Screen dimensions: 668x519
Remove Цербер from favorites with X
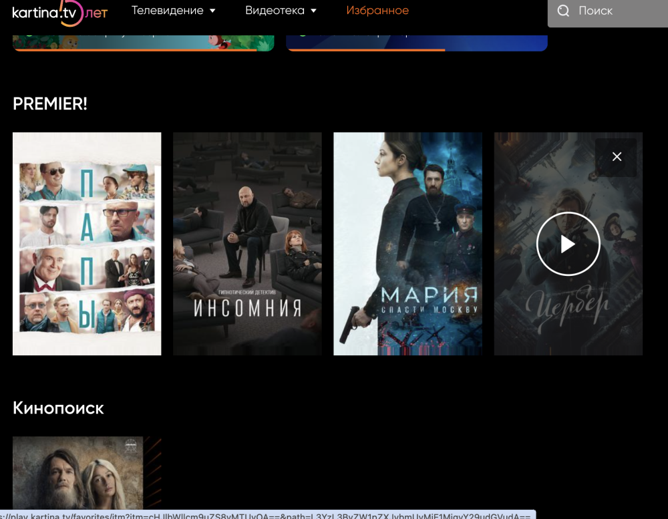pyautogui.click(x=617, y=156)
